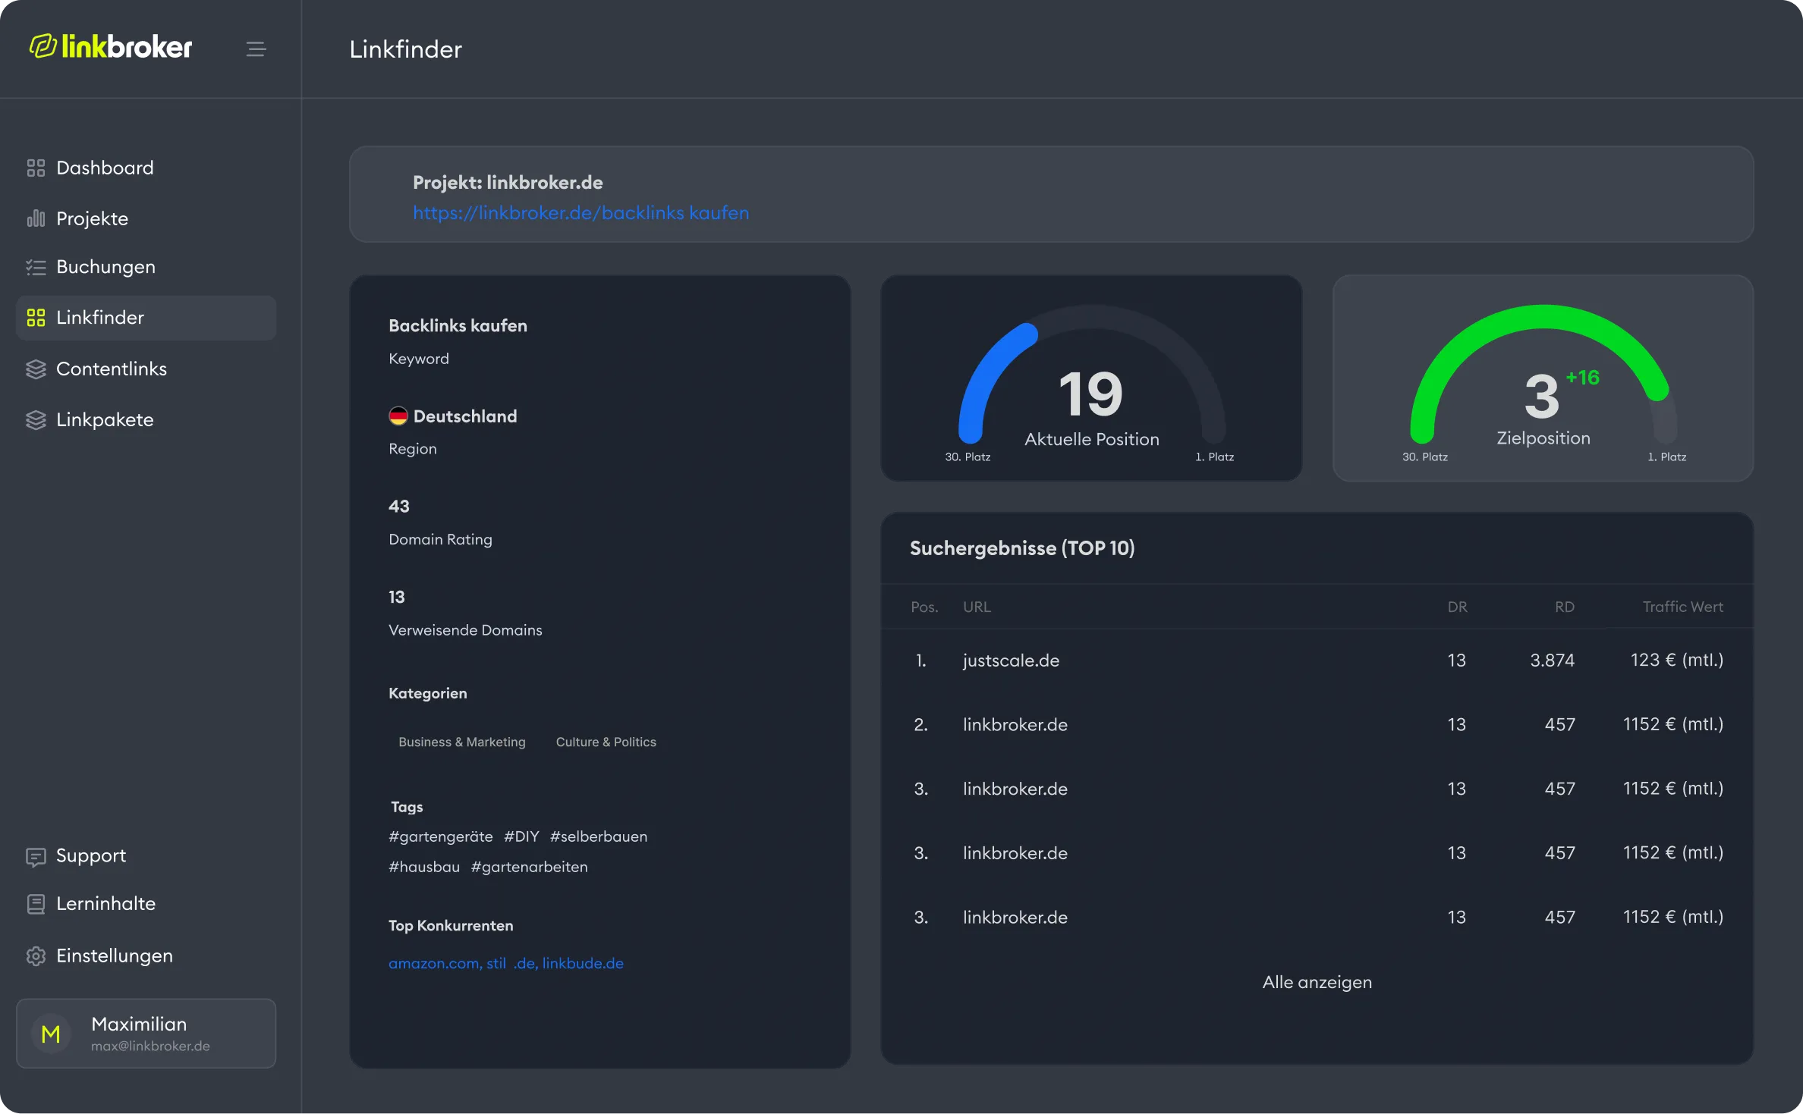Select Linkfinder in the sidebar
The width and height of the screenshot is (1803, 1114).
click(146, 318)
